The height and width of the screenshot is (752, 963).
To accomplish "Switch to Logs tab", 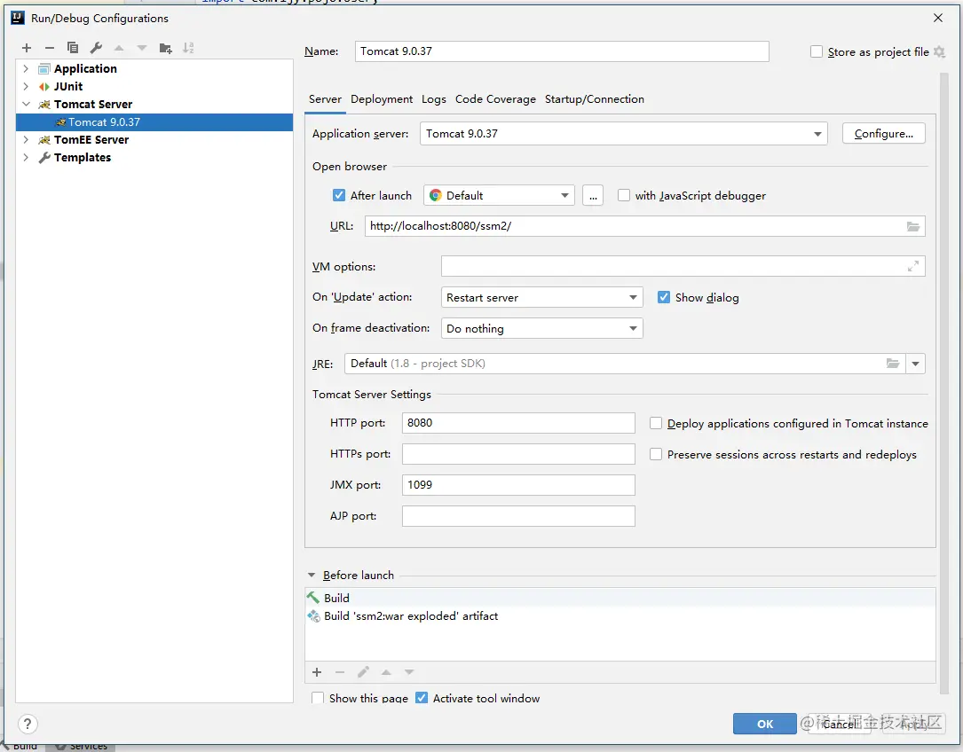I will point(434,99).
